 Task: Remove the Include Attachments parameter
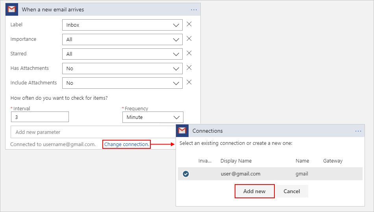[189, 82]
